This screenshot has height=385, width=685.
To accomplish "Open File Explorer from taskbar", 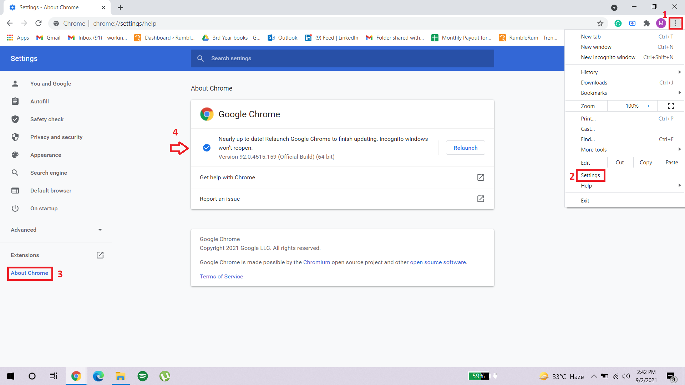I will [x=120, y=376].
